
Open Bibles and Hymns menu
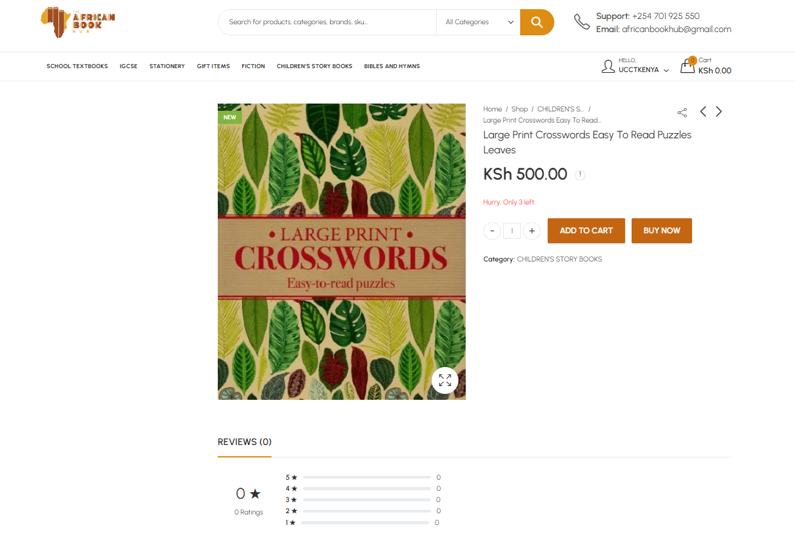coord(392,66)
